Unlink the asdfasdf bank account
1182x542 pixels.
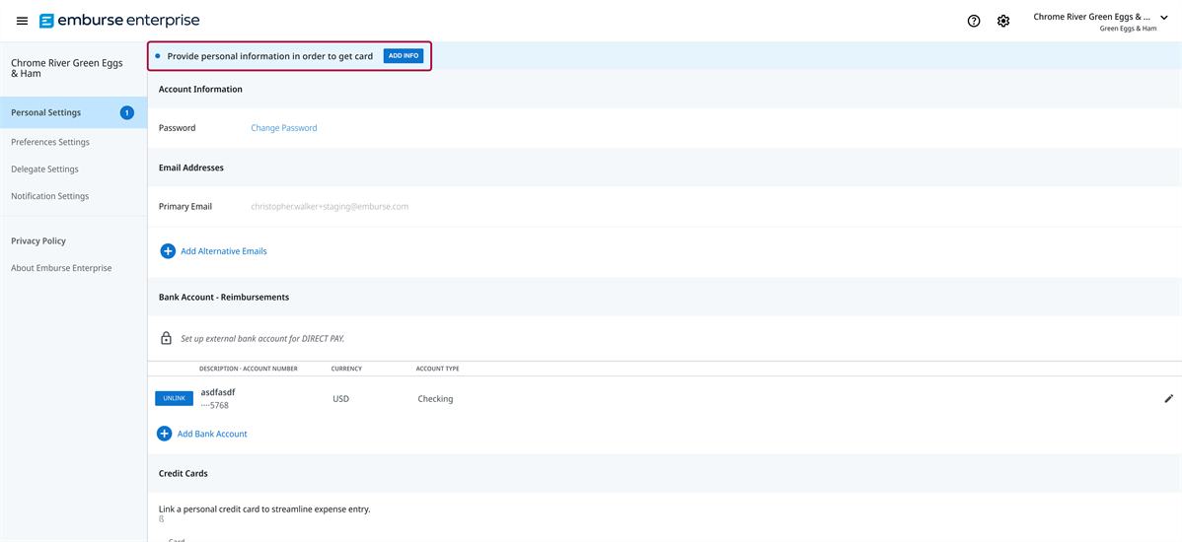click(174, 399)
